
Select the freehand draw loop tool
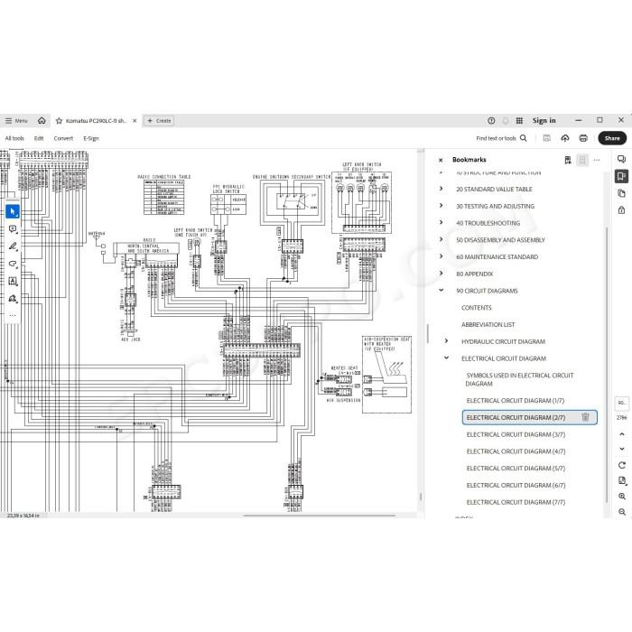click(x=13, y=264)
